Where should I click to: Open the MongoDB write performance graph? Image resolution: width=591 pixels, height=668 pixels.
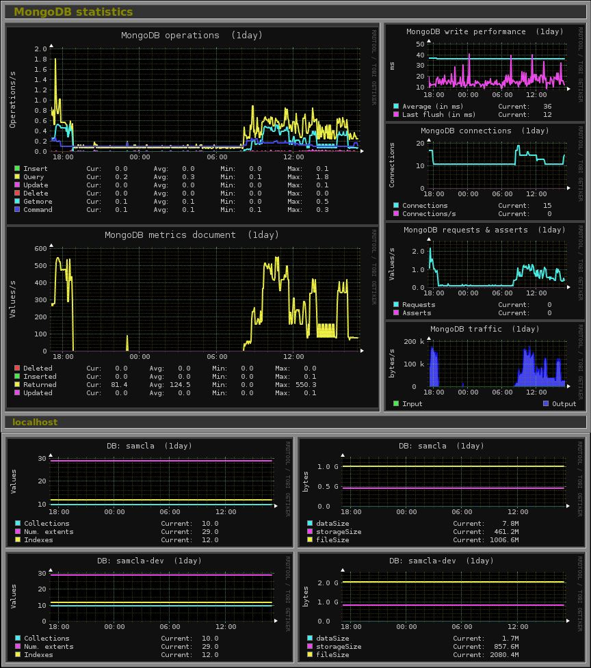pyautogui.click(x=486, y=73)
